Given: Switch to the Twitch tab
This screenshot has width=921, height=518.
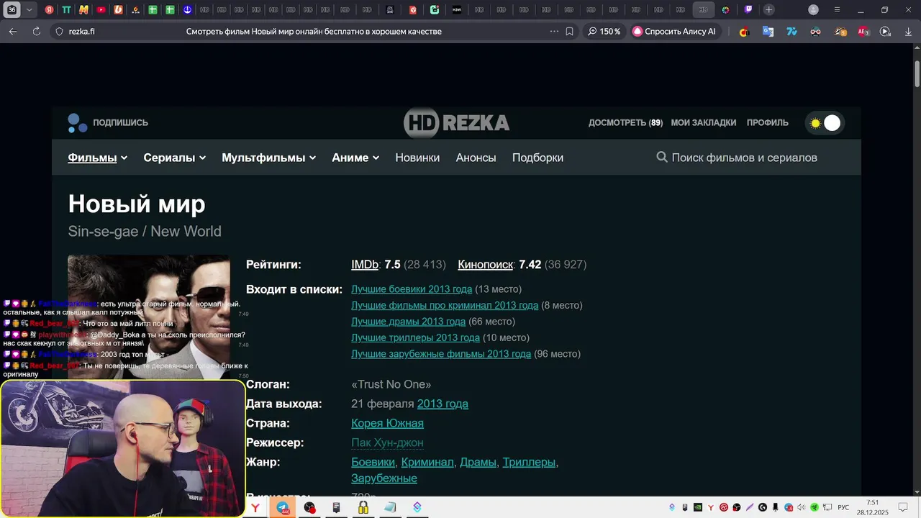Looking at the screenshot, I should click(748, 10).
